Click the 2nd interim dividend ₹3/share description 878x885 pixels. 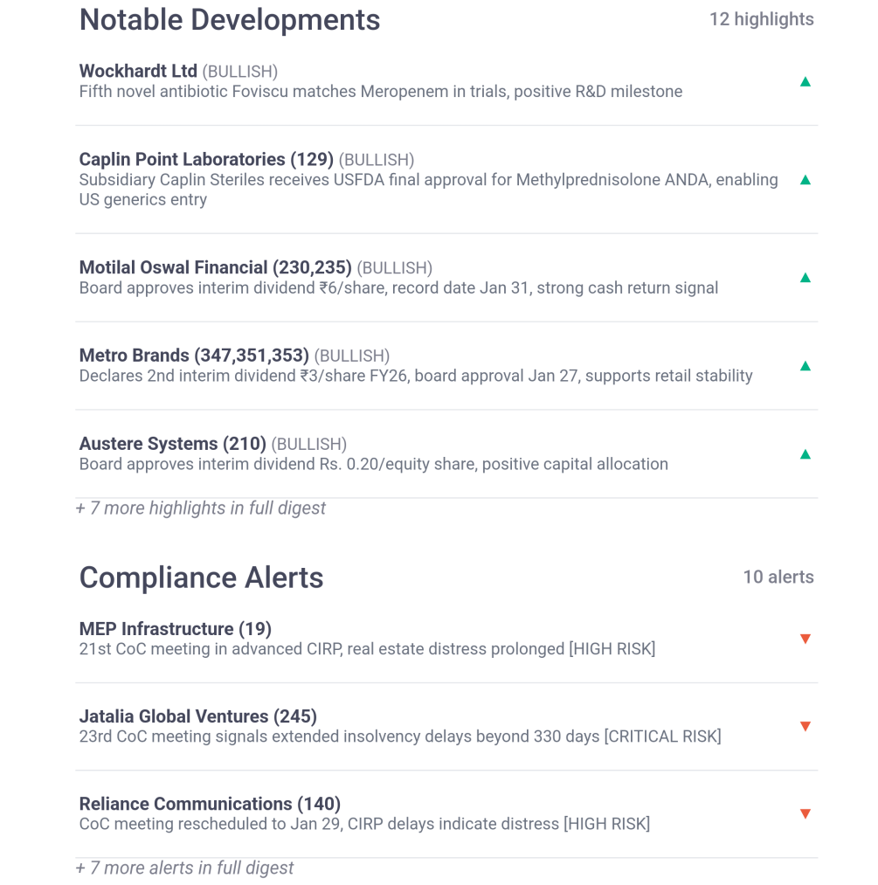[416, 376]
